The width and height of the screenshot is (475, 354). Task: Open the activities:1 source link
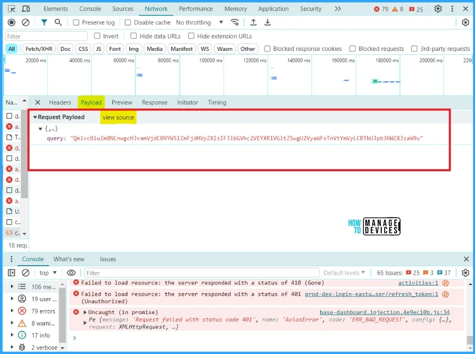[x=418, y=283]
